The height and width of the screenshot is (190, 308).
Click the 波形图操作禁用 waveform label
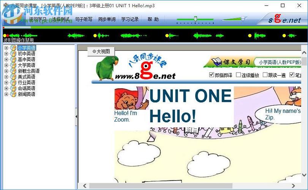18,41
